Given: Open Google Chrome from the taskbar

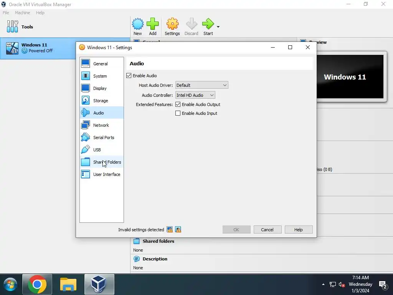Looking at the screenshot, I should 37,285.
